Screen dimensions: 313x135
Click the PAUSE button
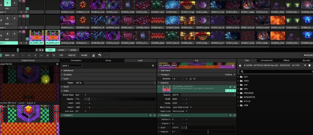click(84, 55)
